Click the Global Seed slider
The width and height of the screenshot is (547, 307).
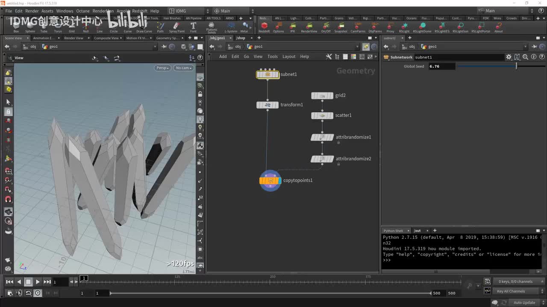click(501, 66)
